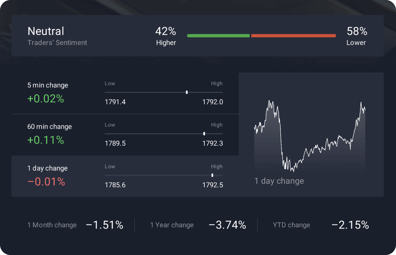Click the +0.02% change value

(x=46, y=99)
